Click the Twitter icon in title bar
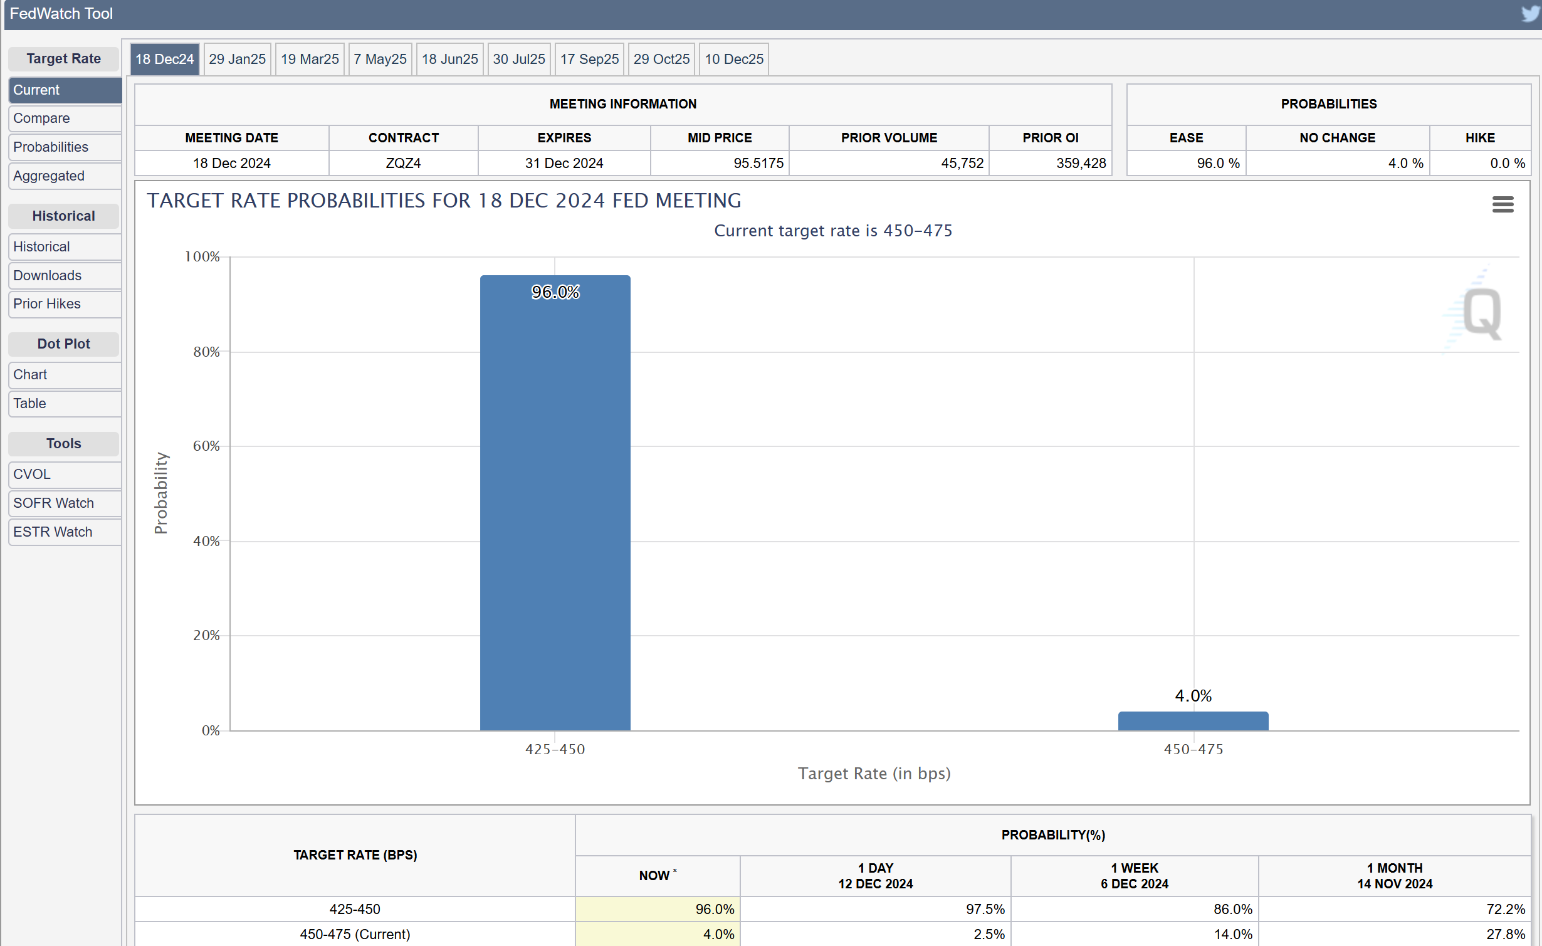This screenshot has height=946, width=1542. [1531, 13]
